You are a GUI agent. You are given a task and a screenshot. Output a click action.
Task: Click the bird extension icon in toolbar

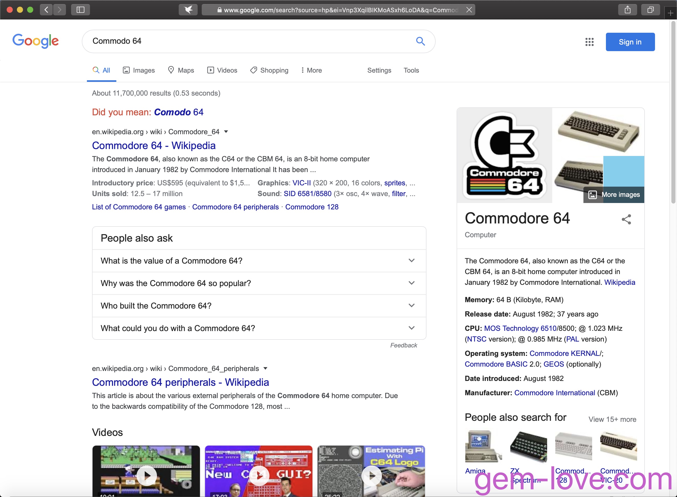[188, 10]
